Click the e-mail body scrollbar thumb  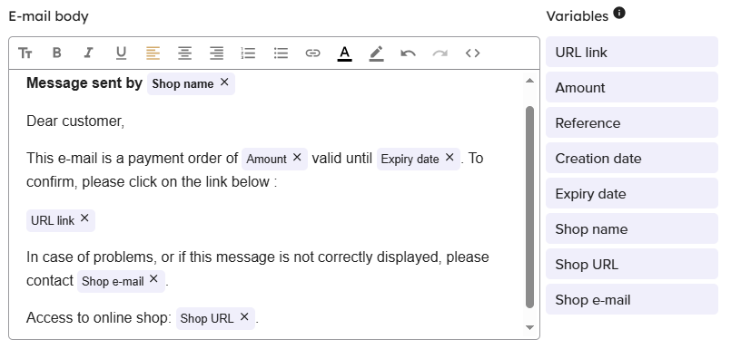click(x=529, y=207)
